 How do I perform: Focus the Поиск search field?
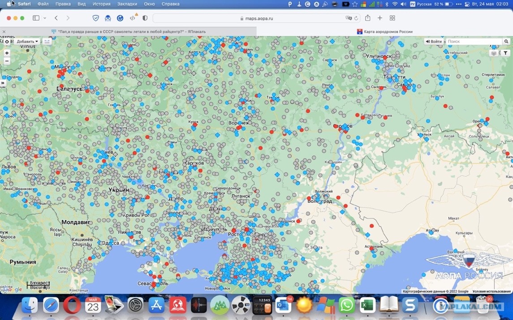coord(474,42)
